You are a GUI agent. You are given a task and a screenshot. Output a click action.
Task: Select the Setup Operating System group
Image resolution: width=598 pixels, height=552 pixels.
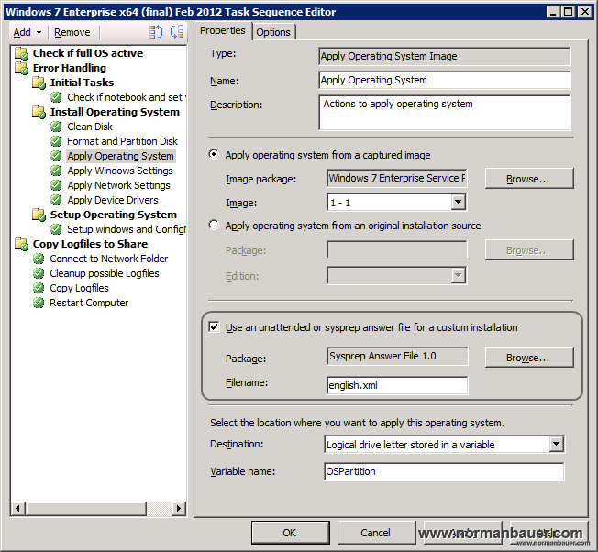[x=114, y=215]
